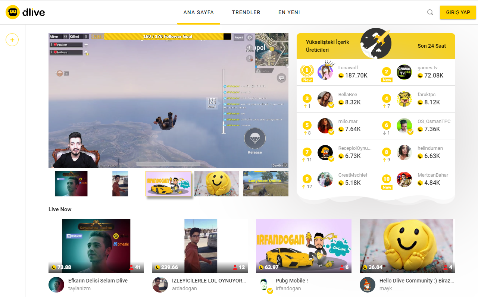478x297 pixels.
Task: Click the 'Efkarın Delisi Selam Dlive' title
Action: (x=98, y=281)
